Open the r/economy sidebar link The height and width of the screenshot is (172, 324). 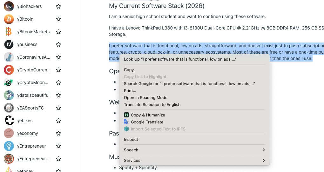pos(27,133)
